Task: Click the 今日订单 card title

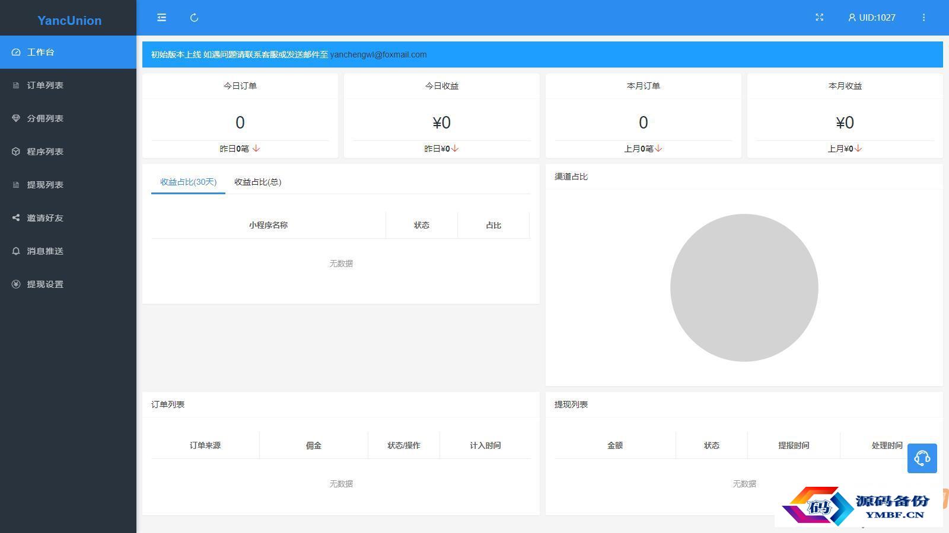Action: (240, 86)
